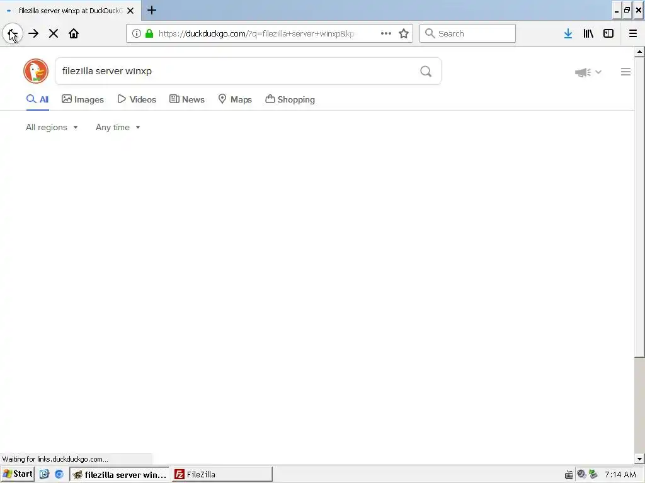Switch to News results tab
This screenshot has width=645, height=483.
pyautogui.click(x=186, y=99)
